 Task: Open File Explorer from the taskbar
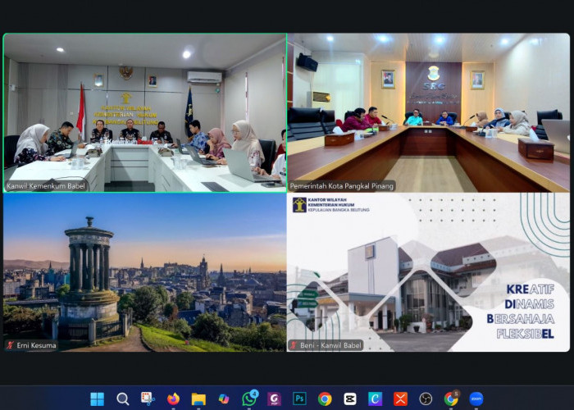click(x=198, y=399)
